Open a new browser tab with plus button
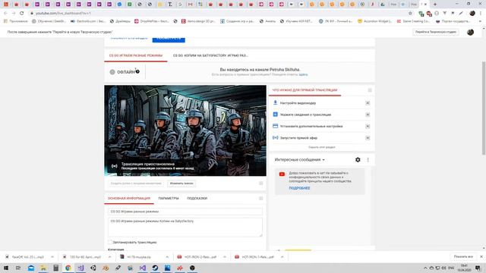 (435, 5)
